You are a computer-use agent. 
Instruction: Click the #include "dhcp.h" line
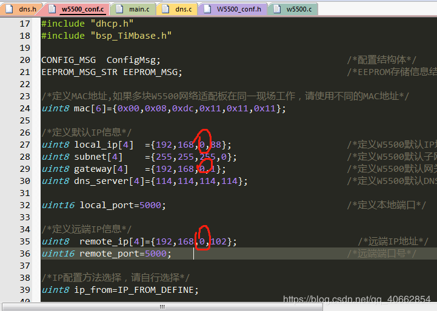[x=87, y=24]
